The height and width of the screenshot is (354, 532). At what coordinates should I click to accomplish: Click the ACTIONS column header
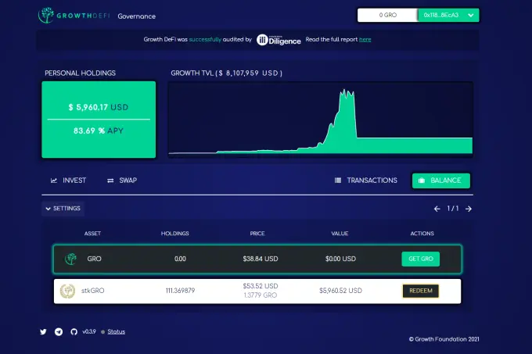pos(422,234)
